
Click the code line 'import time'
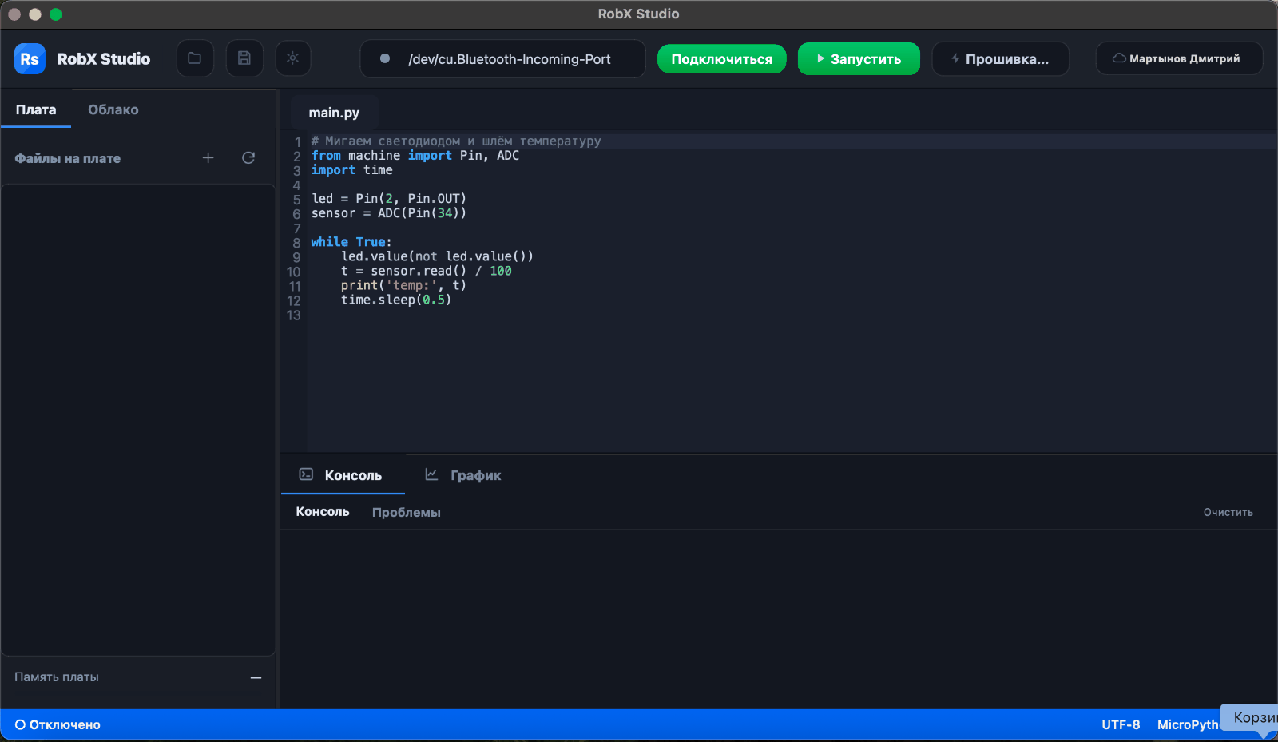(351, 170)
